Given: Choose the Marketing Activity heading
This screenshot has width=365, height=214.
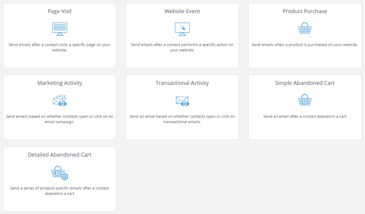Looking at the screenshot, I should (60, 83).
